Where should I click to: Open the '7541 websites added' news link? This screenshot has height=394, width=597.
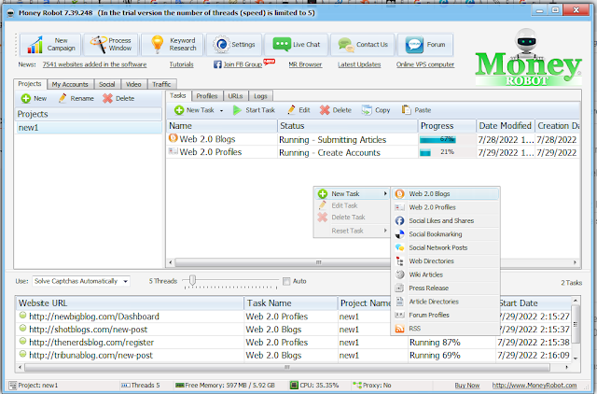pyautogui.click(x=94, y=64)
